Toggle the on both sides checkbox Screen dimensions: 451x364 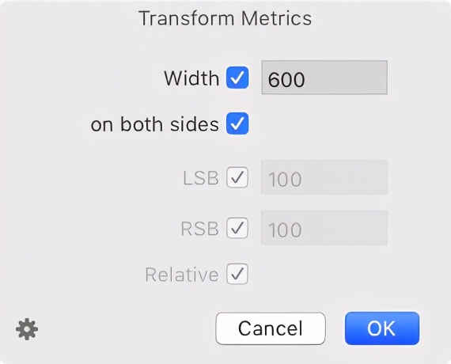point(237,123)
